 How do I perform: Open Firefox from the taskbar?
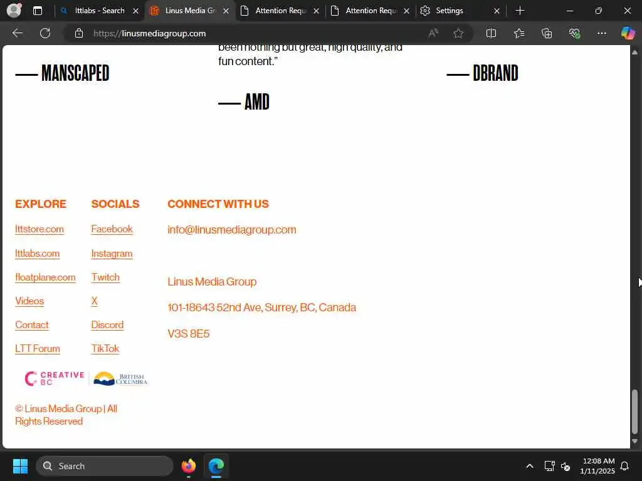click(x=189, y=466)
